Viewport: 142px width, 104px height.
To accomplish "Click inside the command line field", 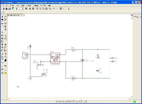I will (x=77, y=15).
